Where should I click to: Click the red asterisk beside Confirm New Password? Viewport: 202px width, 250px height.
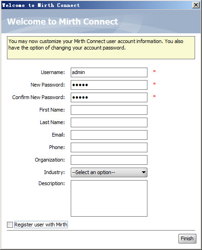(x=154, y=96)
